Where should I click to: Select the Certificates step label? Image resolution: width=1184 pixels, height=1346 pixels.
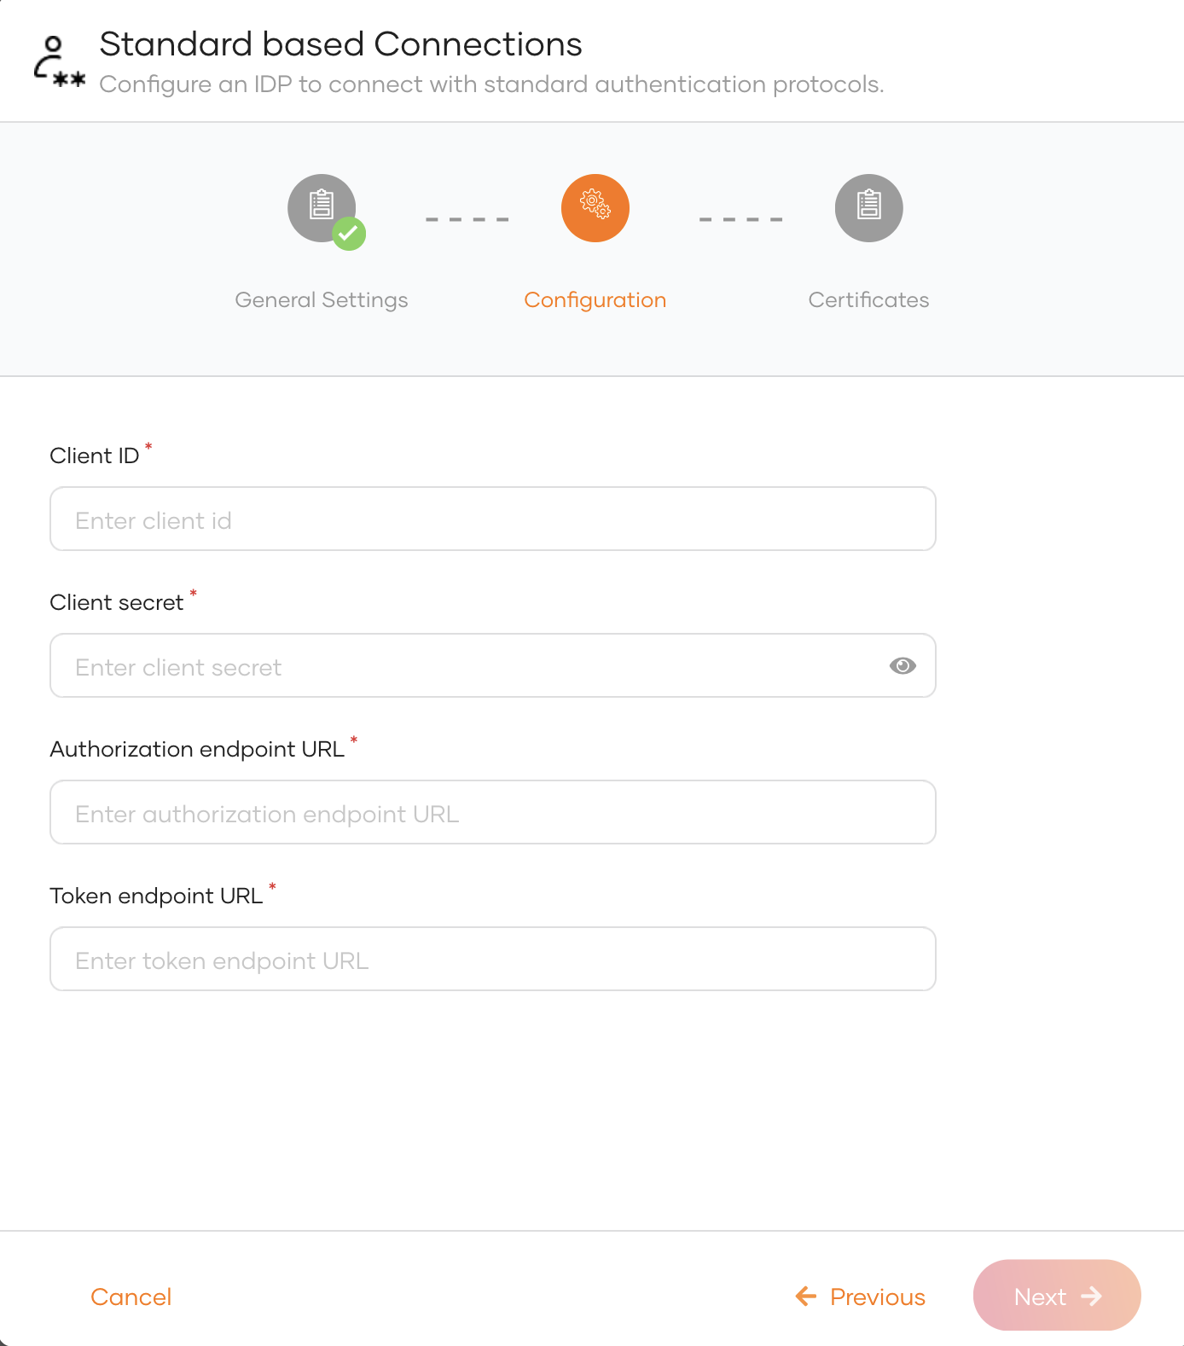(868, 299)
